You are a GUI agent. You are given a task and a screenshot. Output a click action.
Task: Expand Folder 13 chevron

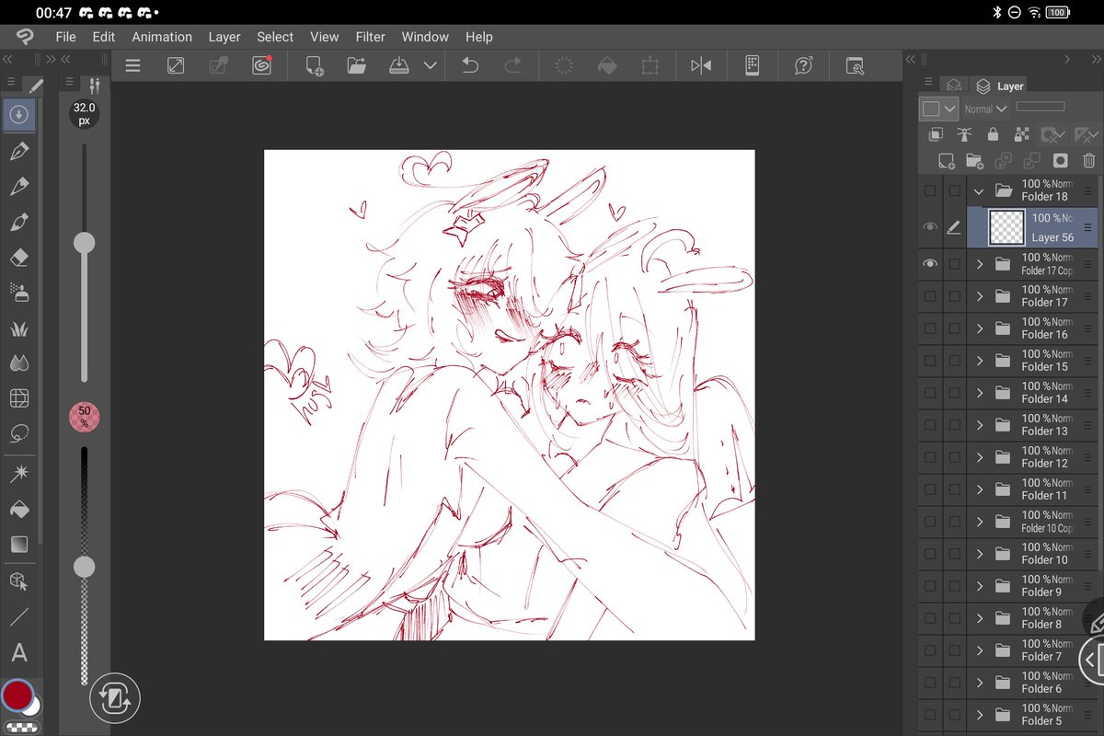(980, 425)
